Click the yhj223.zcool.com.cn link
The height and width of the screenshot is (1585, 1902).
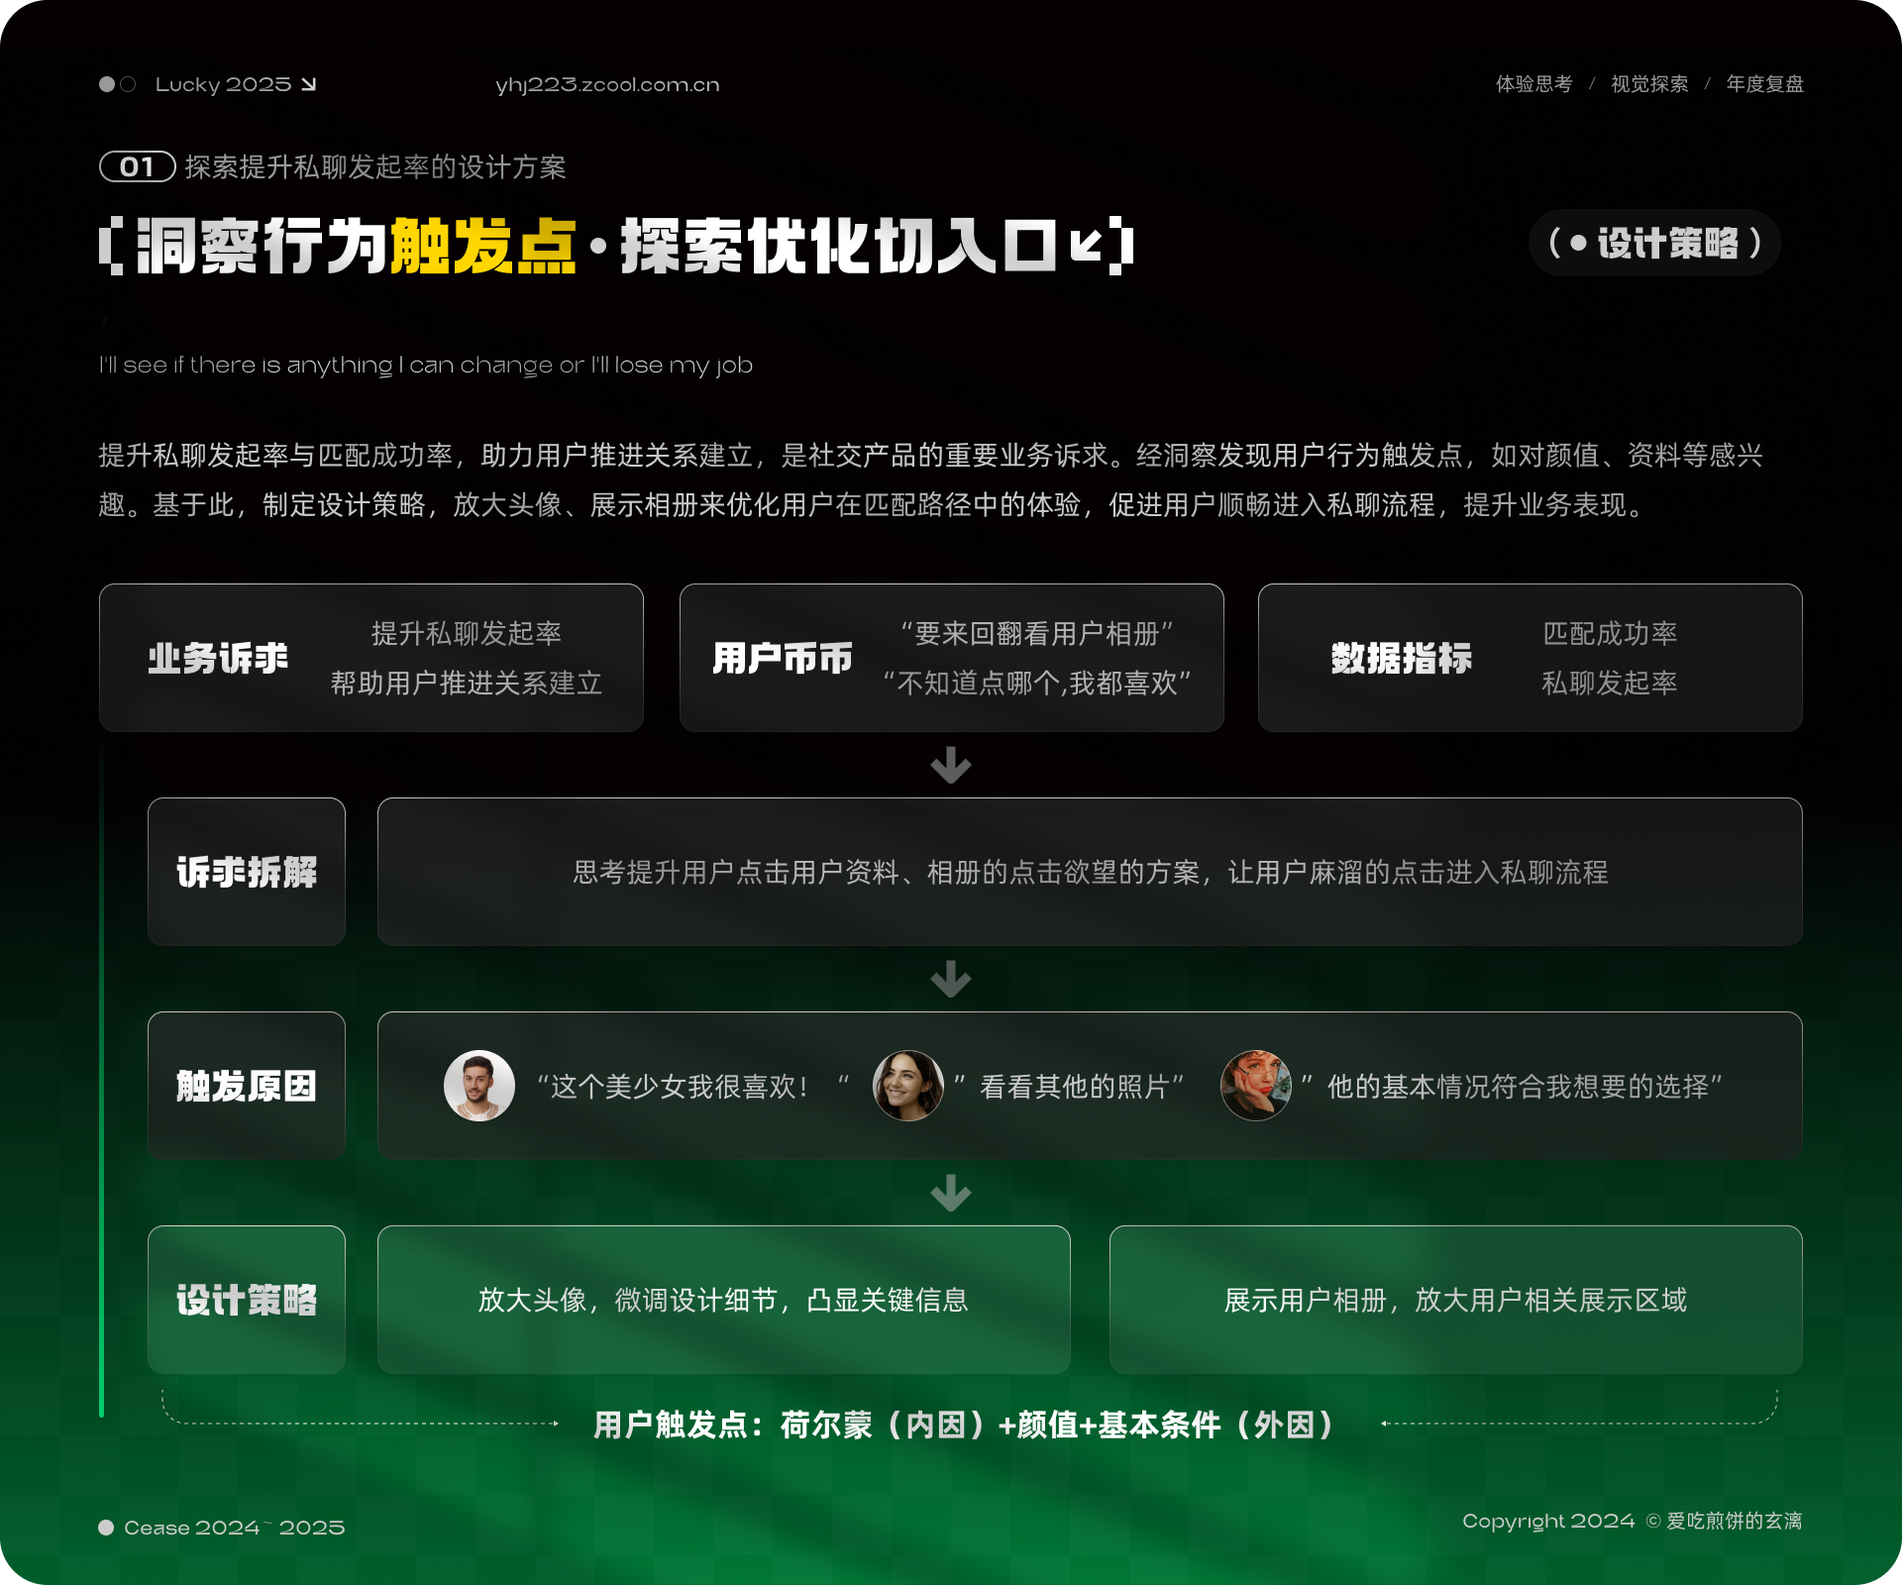[x=607, y=85]
